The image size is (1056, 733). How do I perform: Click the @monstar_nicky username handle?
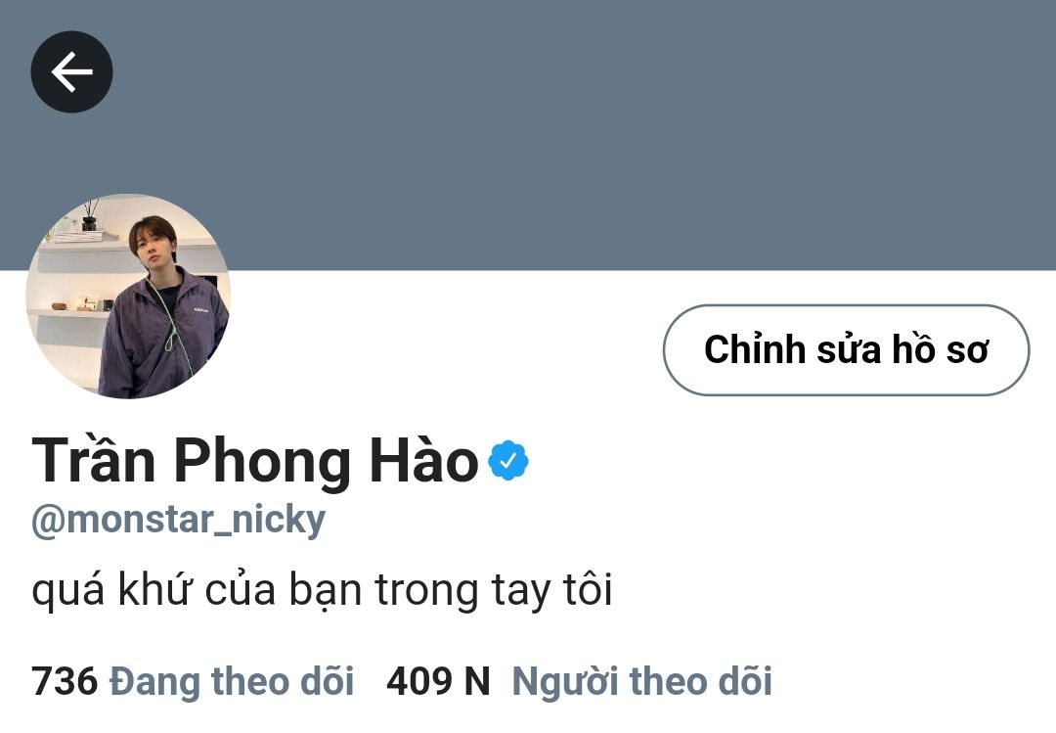point(179,521)
